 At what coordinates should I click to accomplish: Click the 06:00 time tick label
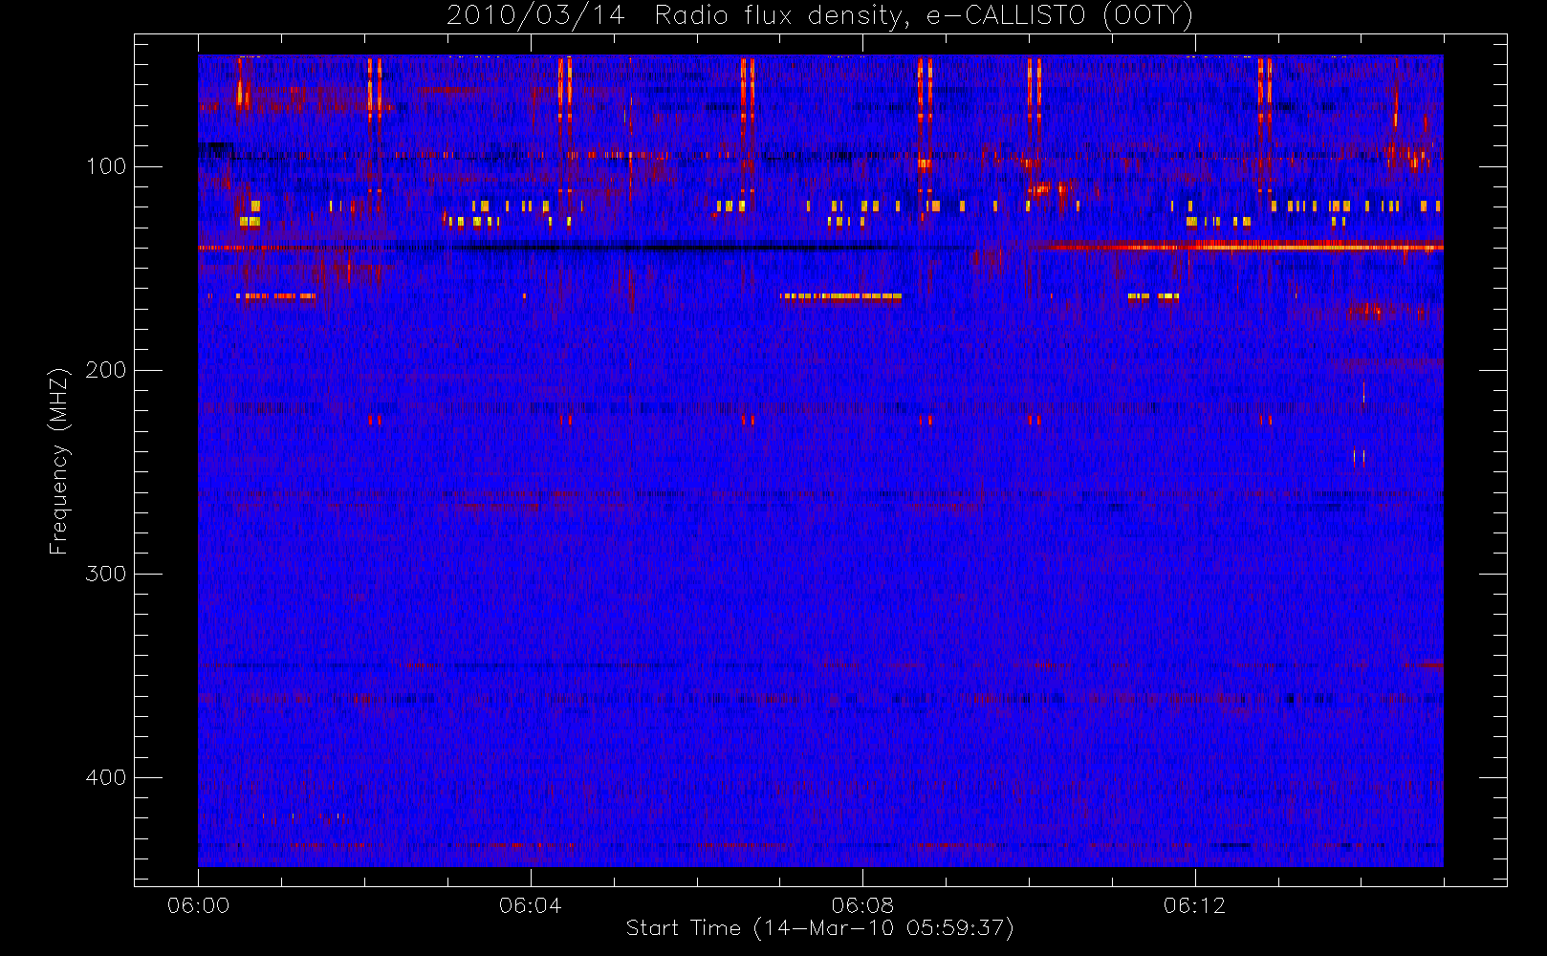(198, 905)
